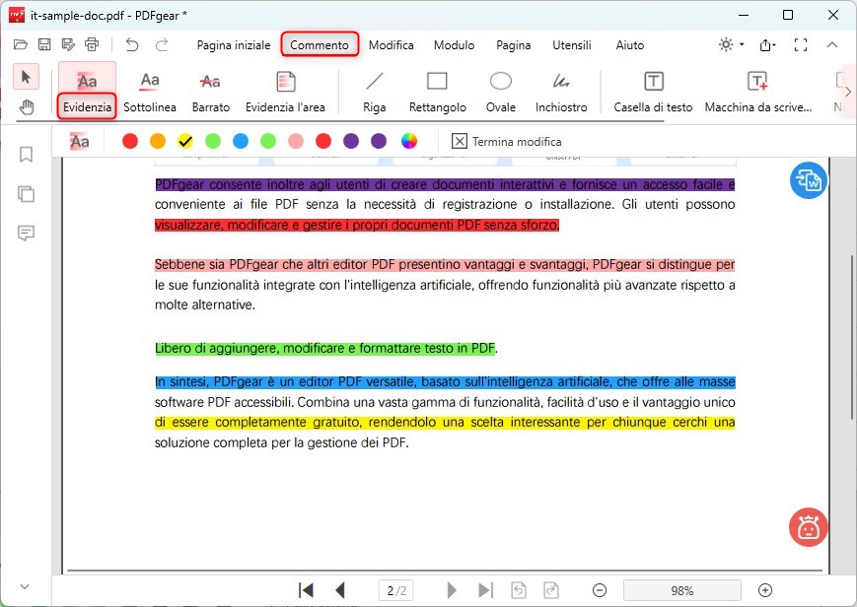Click the blue convert floating icon

point(808,181)
